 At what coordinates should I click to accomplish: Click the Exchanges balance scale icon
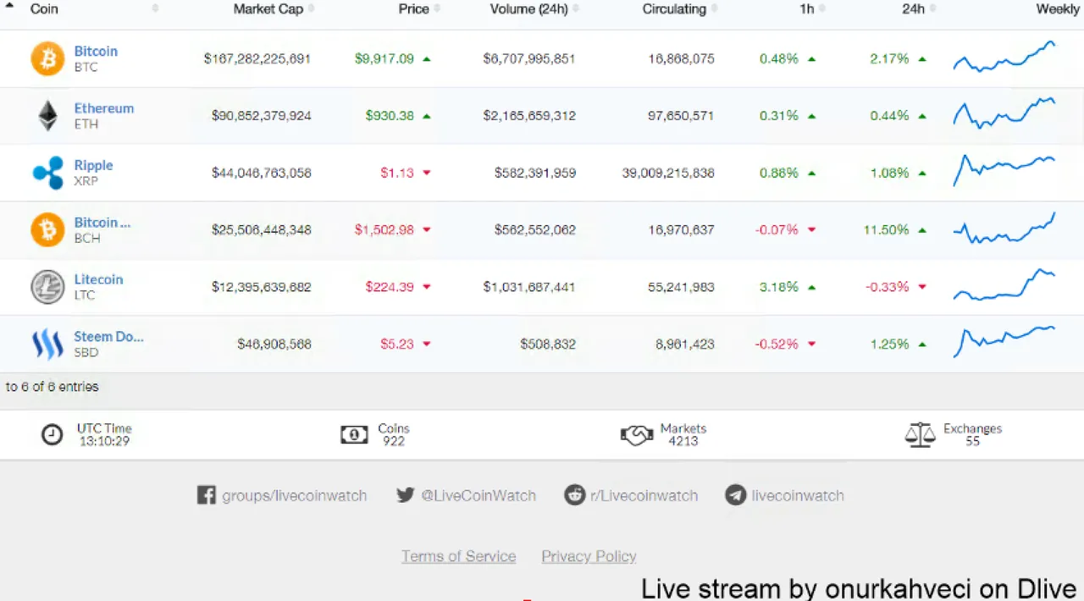click(921, 435)
